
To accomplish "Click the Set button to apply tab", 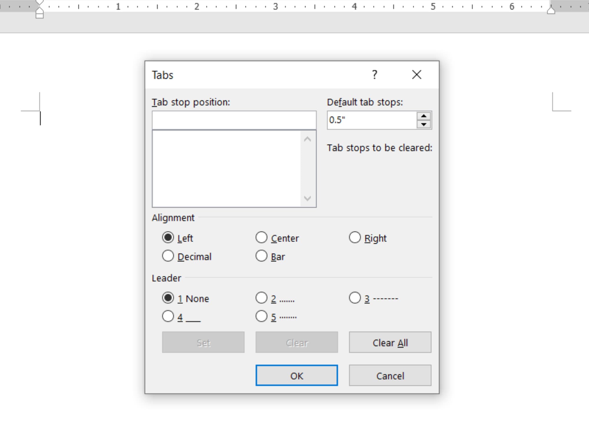I will point(203,342).
